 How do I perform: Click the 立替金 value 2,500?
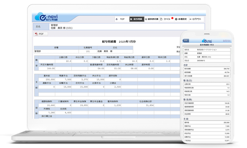click(113, 87)
